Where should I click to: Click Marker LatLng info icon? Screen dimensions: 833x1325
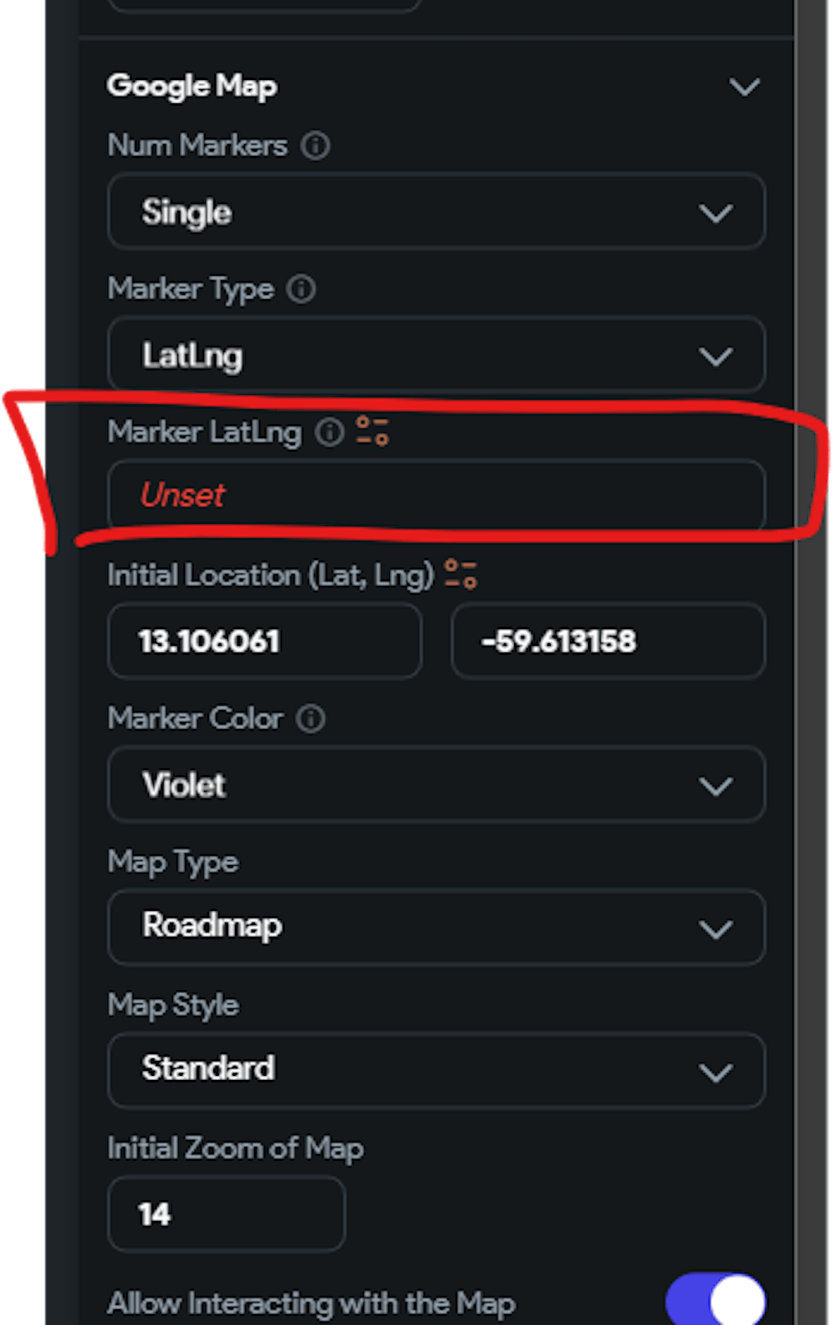[x=330, y=432]
